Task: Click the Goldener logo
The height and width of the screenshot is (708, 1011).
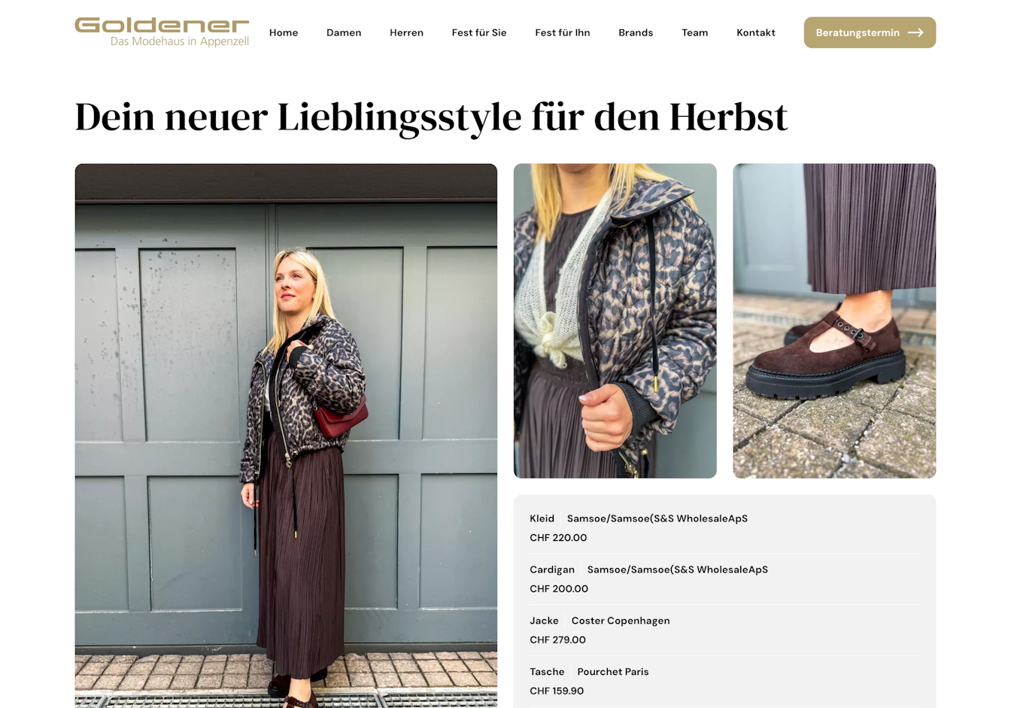Action: 162,32
